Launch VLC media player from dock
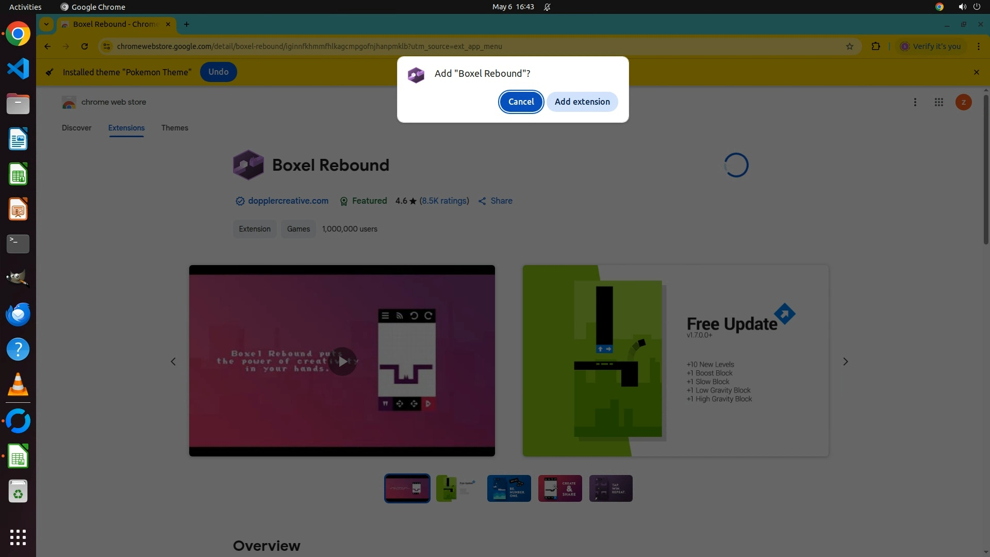Image resolution: width=990 pixels, height=557 pixels. pyautogui.click(x=18, y=385)
